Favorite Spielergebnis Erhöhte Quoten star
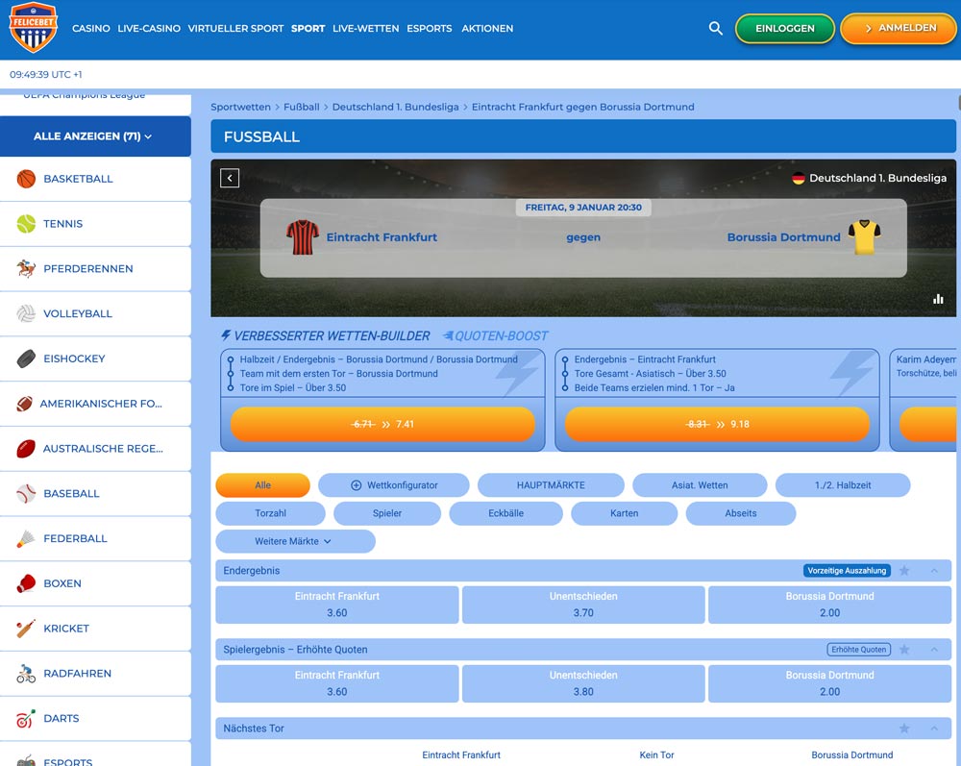Screen dimensions: 961x766 click(x=904, y=650)
